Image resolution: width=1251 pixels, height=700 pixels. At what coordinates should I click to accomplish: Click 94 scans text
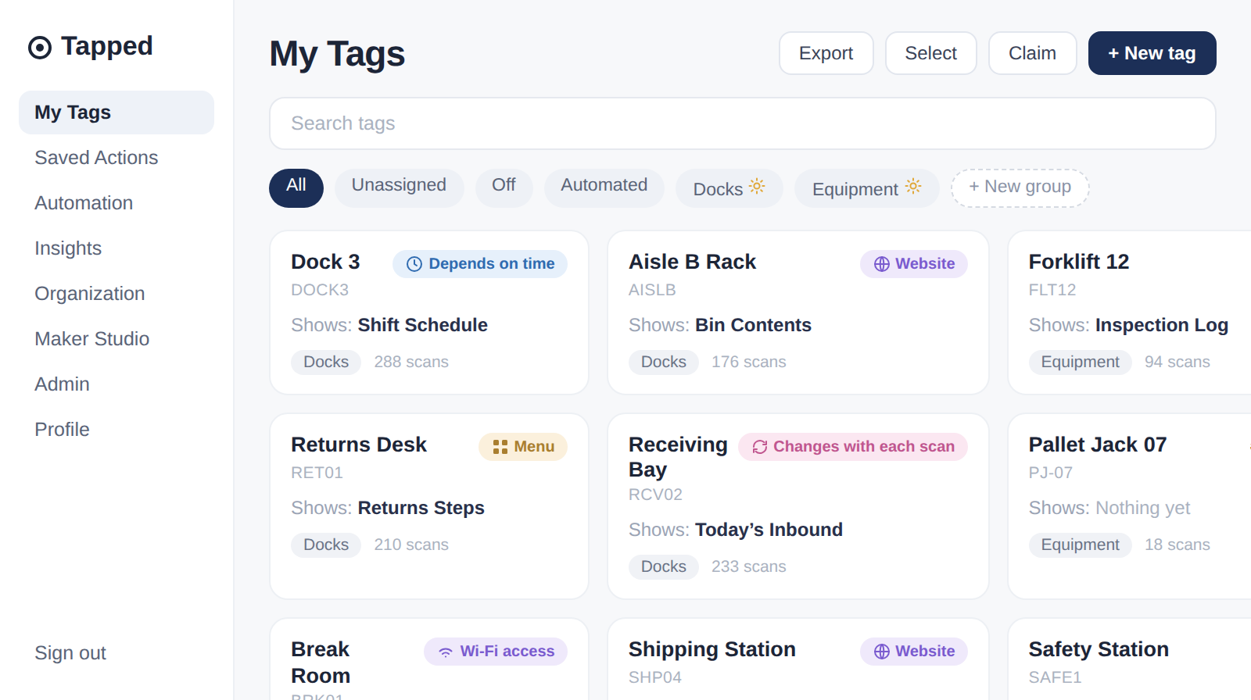click(1178, 362)
